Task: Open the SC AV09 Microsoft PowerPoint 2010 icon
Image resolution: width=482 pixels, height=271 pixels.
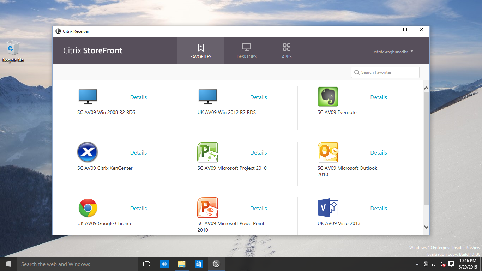Action: point(207,208)
